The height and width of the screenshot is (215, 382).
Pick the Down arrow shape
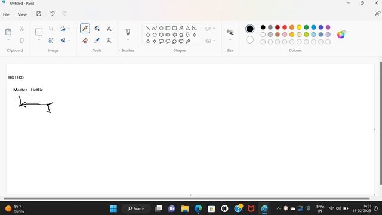click(x=187, y=35)
